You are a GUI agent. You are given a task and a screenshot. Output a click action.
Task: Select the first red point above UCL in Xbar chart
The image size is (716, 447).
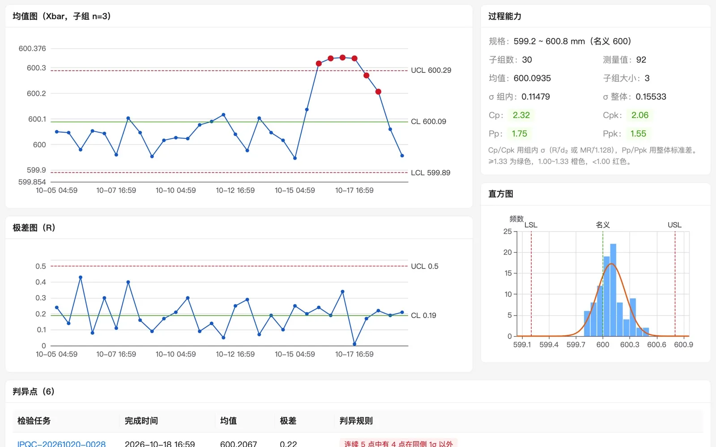click(319, 63)
